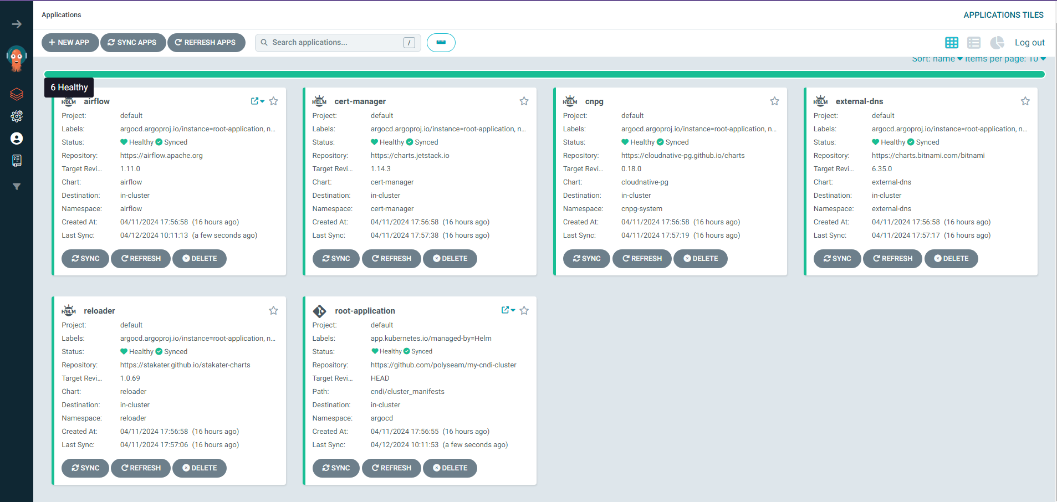
Task: Click the REFRESH APPS button
Action: (x=206, y=43)
